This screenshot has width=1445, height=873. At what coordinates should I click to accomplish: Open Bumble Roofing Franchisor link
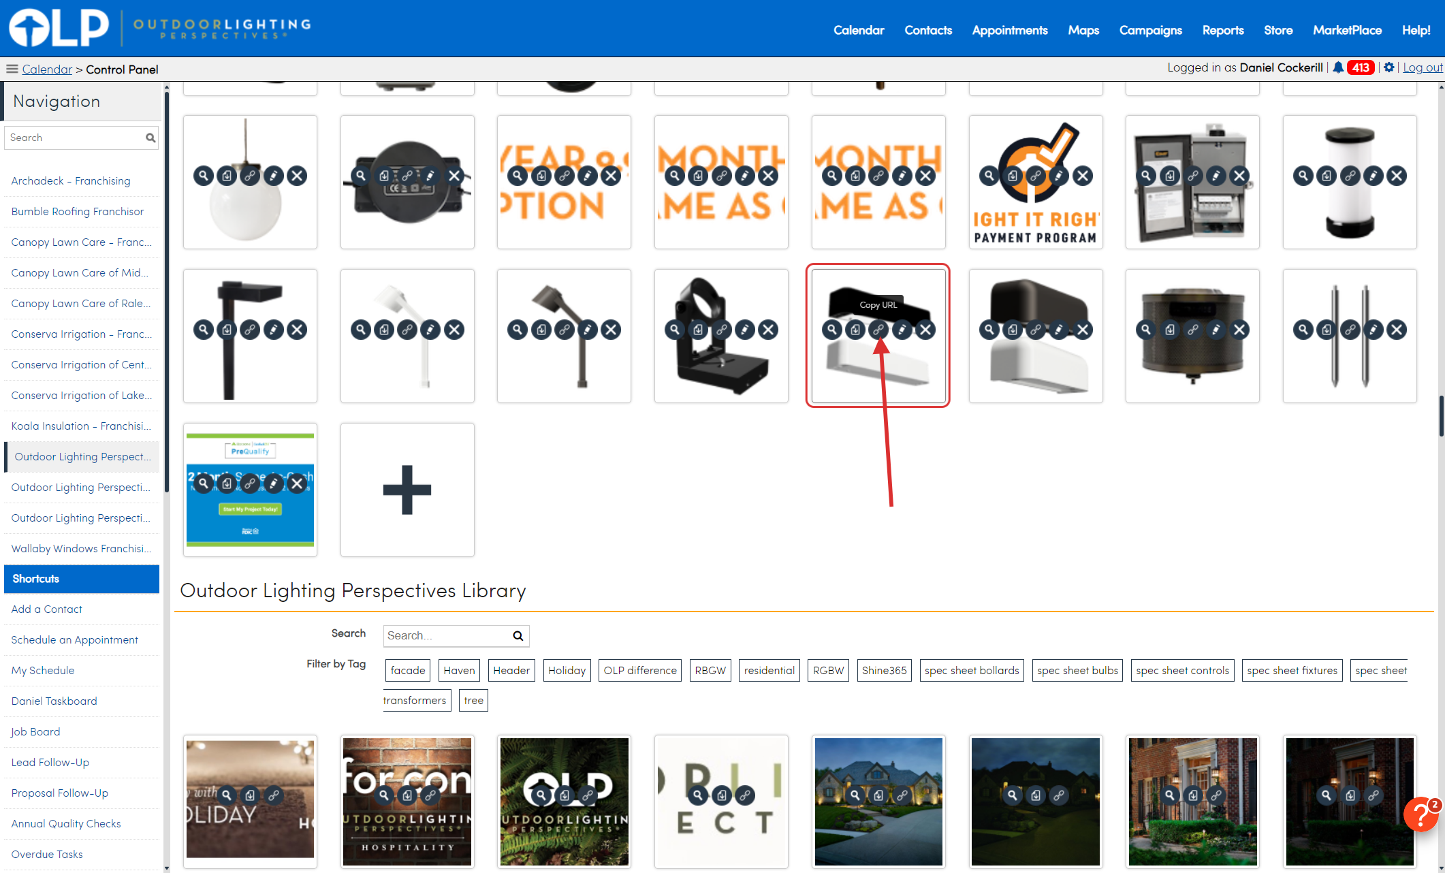coord(78,212)
